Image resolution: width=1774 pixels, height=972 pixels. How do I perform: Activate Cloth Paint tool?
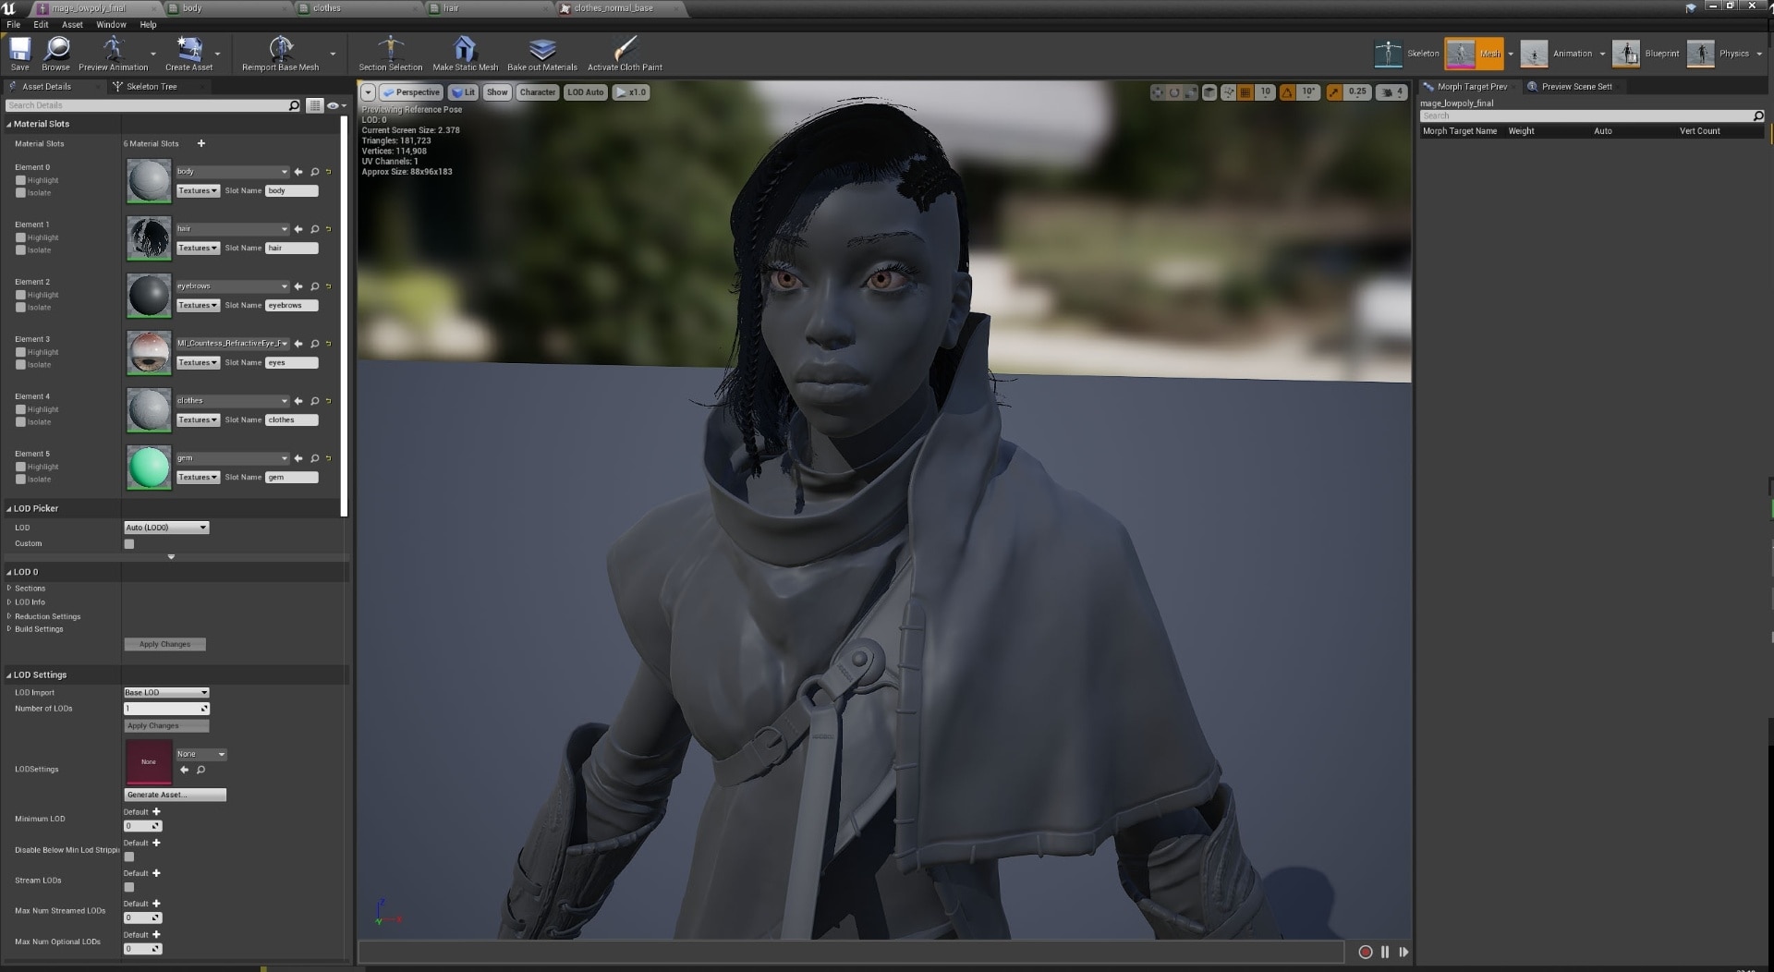(x=625, y=49)
